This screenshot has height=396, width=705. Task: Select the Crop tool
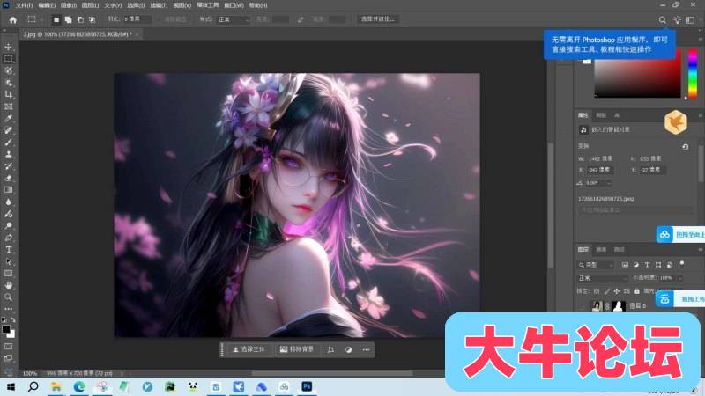[8, 94]
